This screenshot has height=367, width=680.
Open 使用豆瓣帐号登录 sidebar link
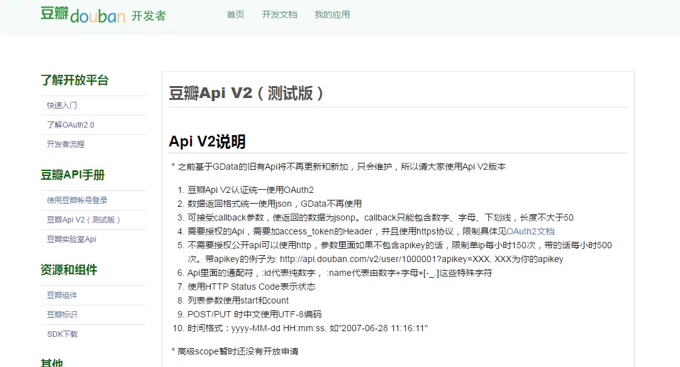pyautogui.click(x=77, y=200)
